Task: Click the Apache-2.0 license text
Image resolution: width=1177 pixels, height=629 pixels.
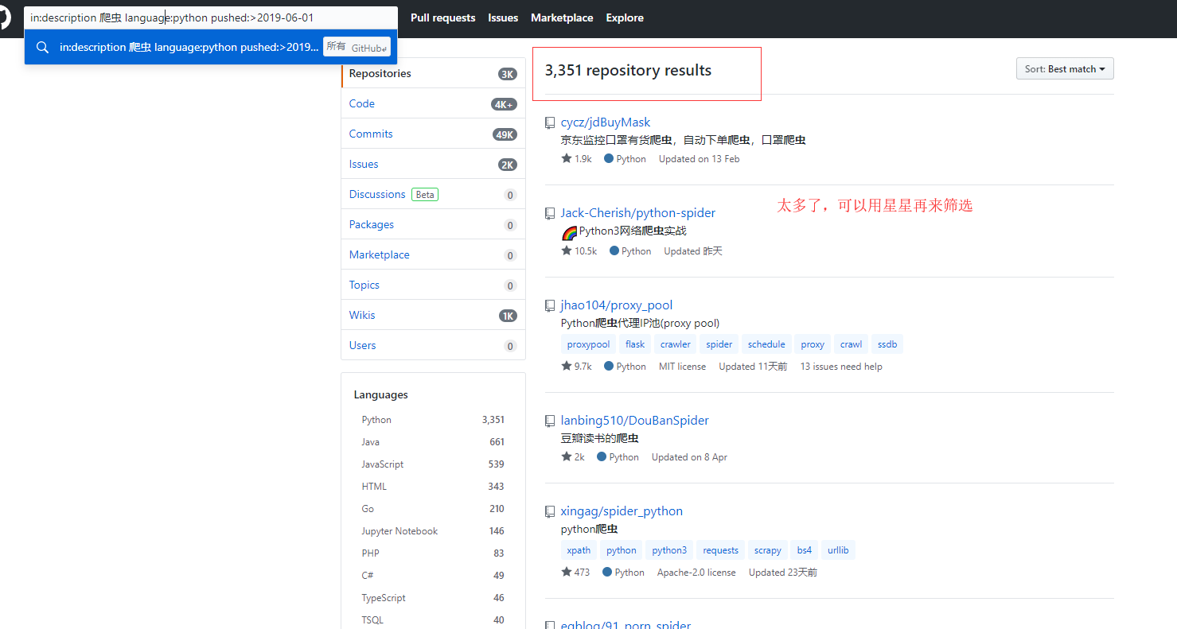Action: click(x=696, y=573)
